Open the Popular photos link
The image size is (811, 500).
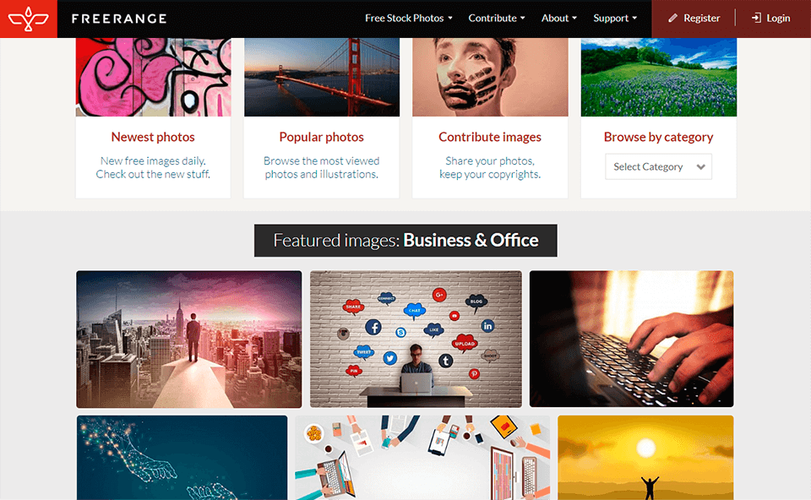(321, 137)
